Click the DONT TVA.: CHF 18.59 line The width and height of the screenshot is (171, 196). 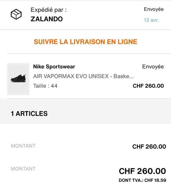tap(142, 180)
